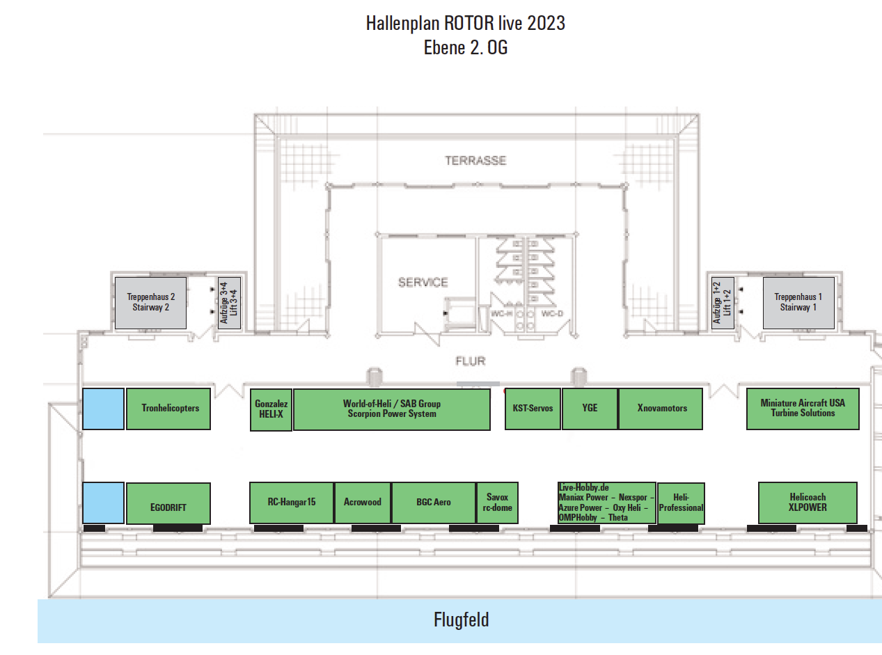The image size is (882, 655).
Task: Click the Live-Hobby.de booth
Action: click(606, 503)
